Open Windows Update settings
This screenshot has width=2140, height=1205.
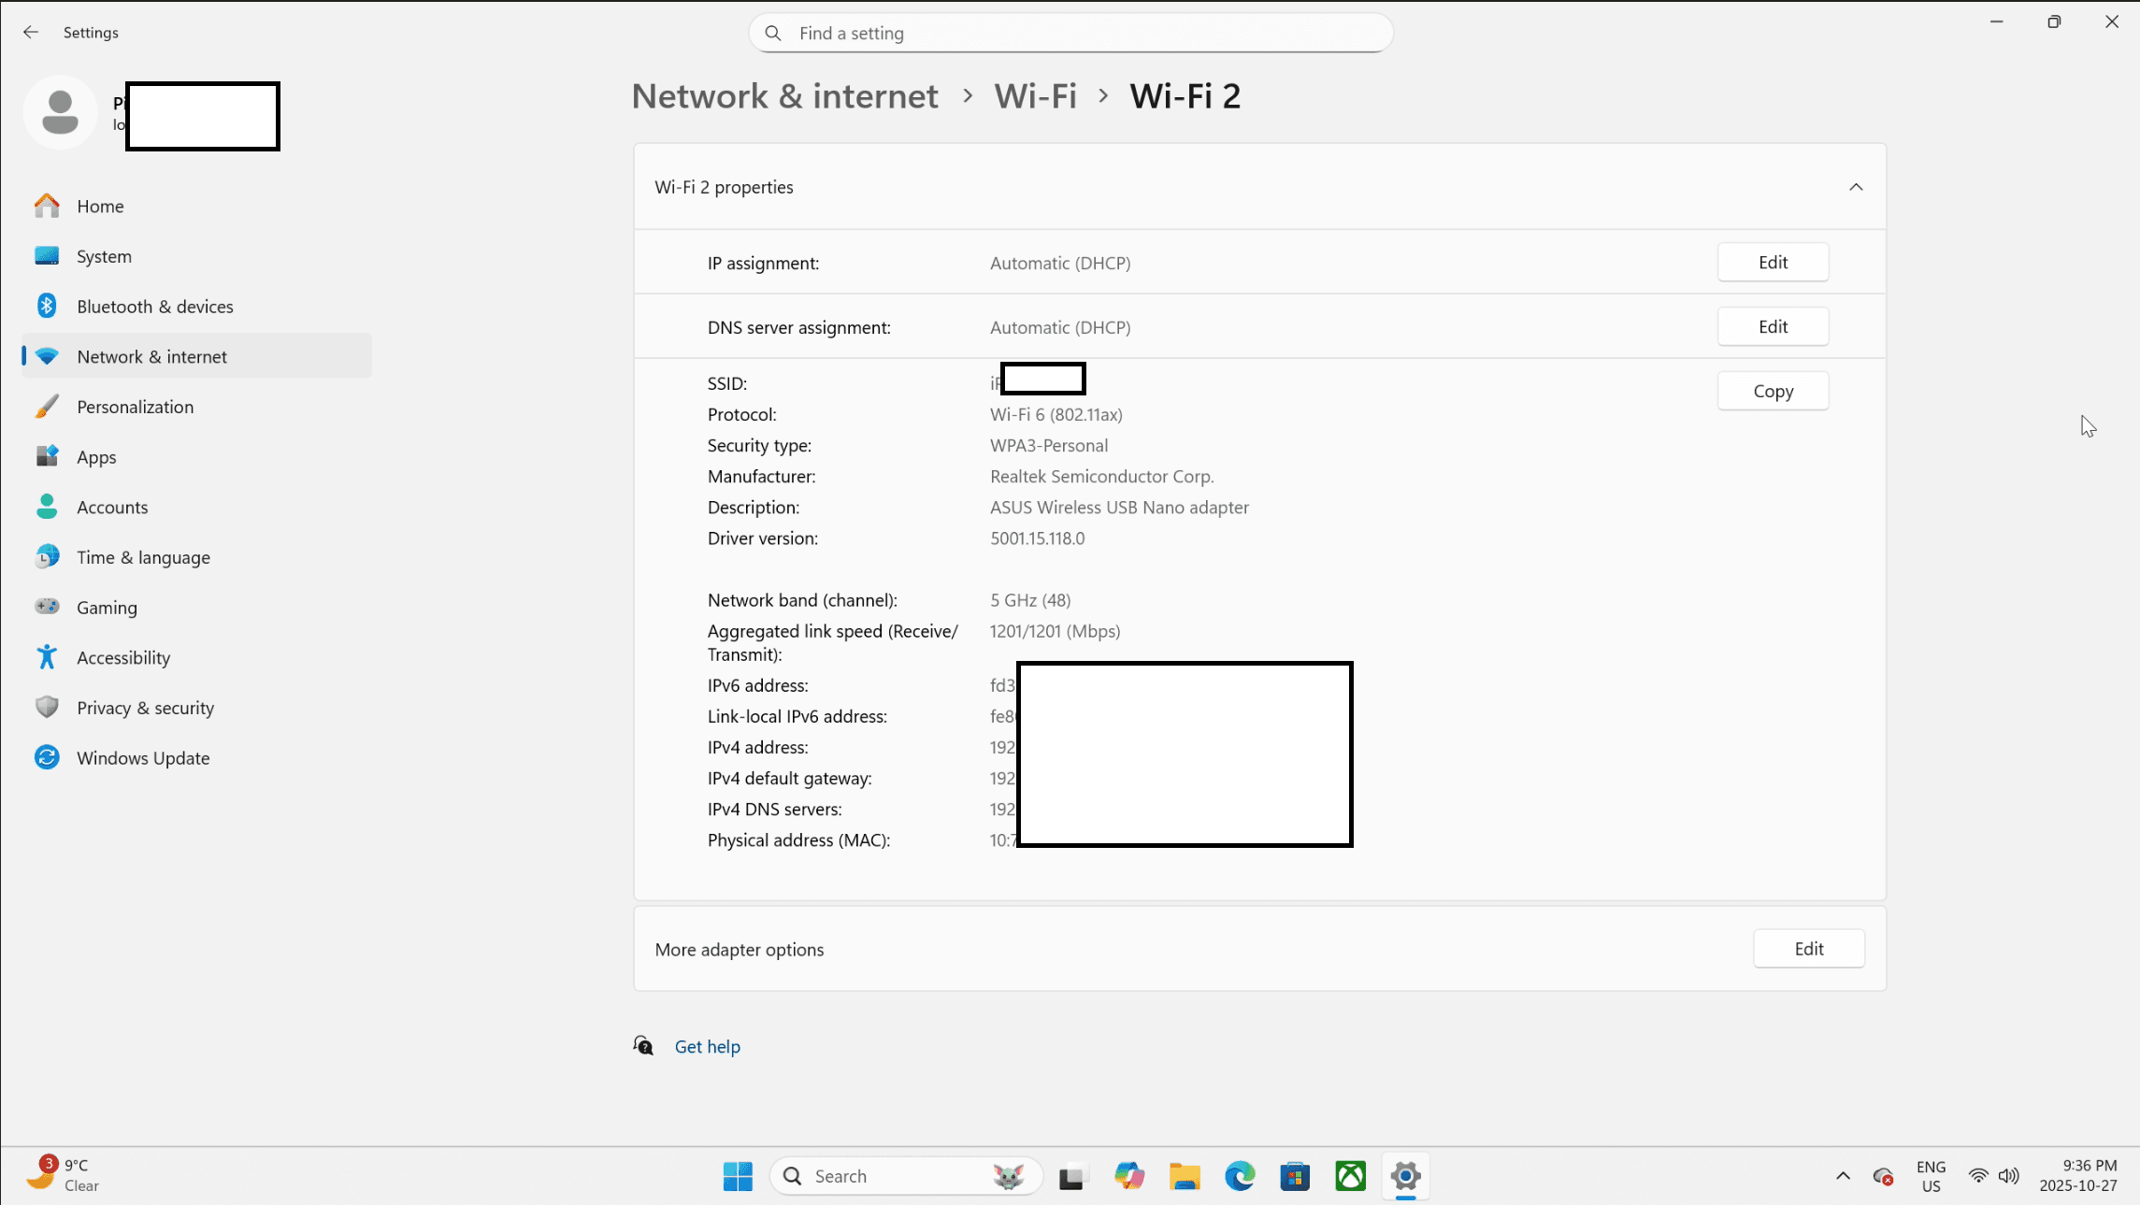pyautogui.click(x=143, y=758)
